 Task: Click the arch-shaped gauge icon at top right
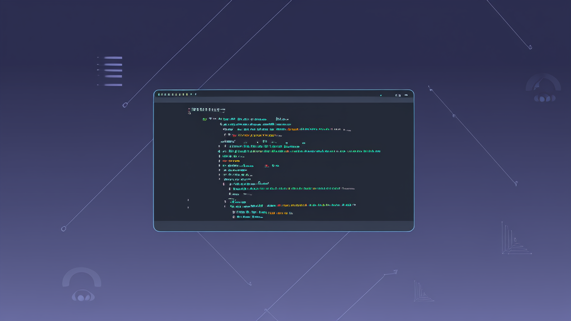coord(543,89)
